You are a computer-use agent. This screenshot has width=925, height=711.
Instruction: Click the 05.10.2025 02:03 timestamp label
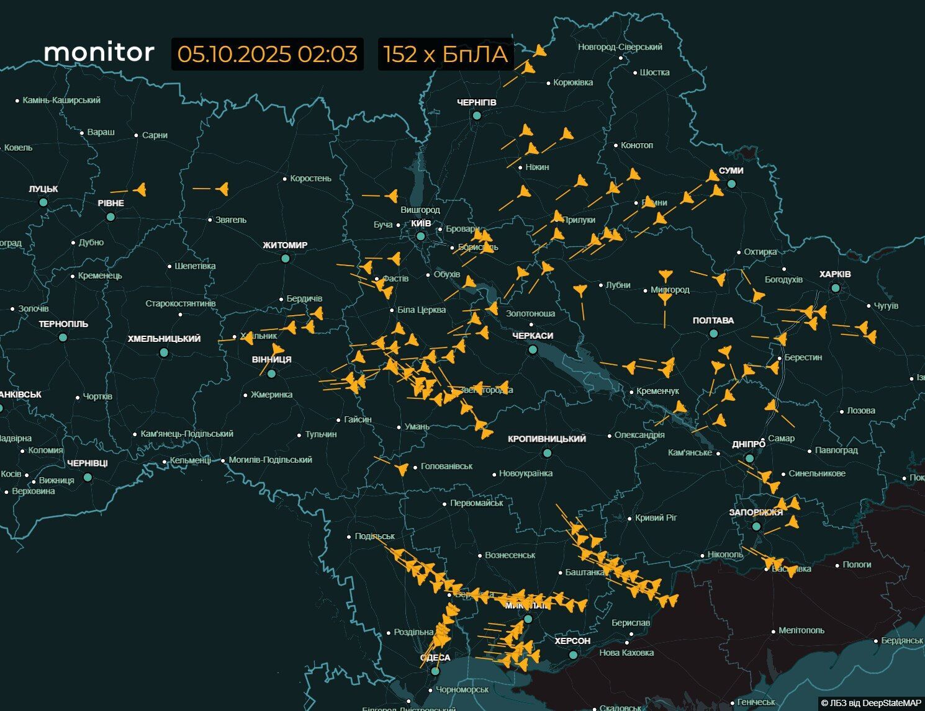point(267,55)
